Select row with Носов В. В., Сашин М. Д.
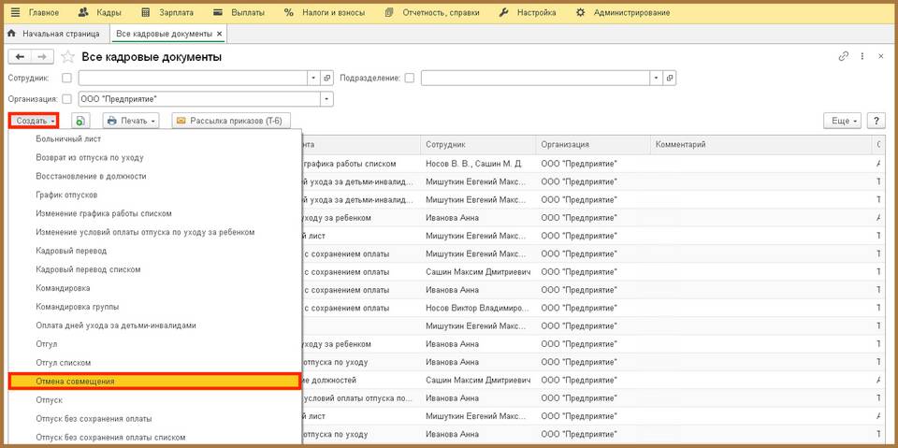 tap(593, 164)
